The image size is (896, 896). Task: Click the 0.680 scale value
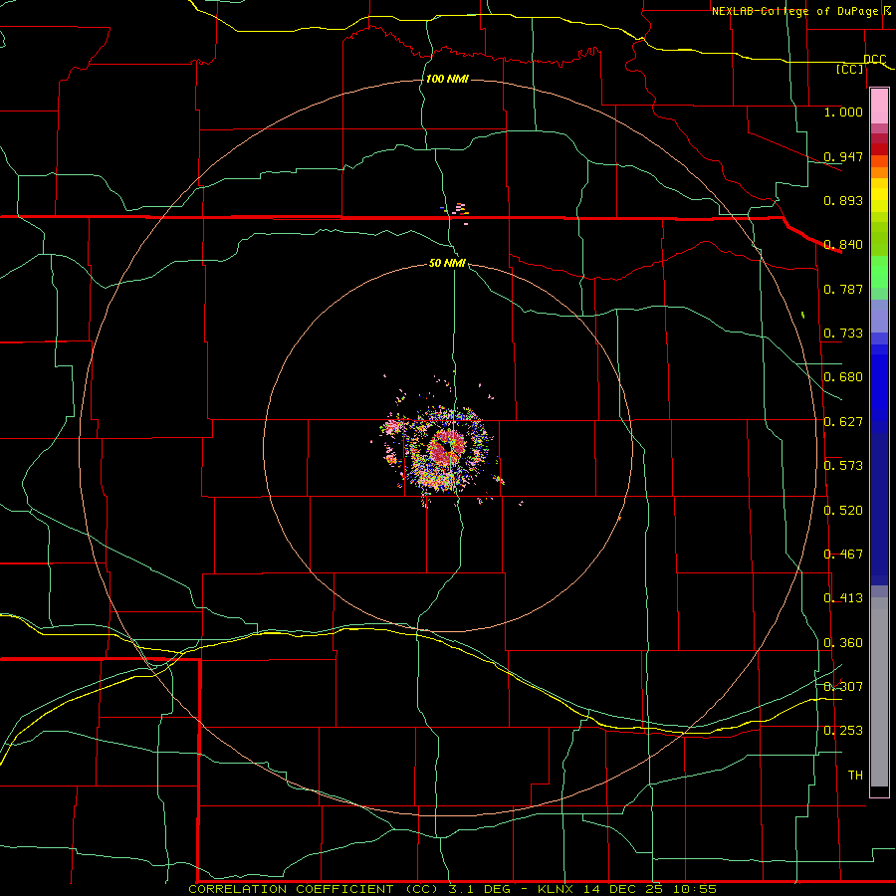[x=843, y=377]
